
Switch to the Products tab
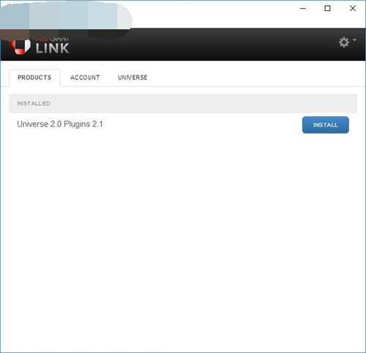pos(34,78)
